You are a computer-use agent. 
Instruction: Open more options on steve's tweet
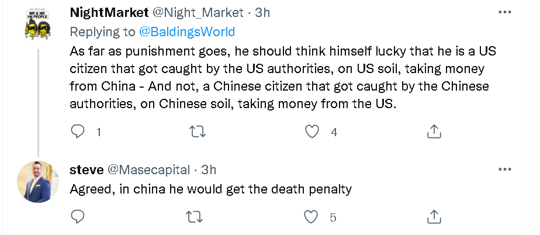coord(505,170)
